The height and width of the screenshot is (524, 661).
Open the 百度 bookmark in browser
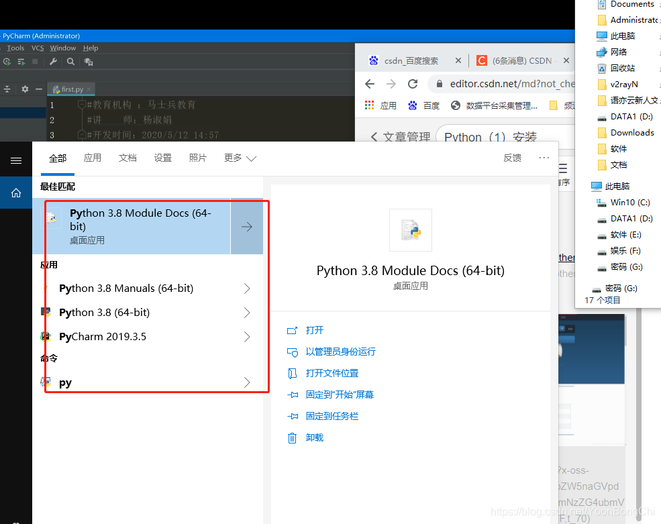423,105
